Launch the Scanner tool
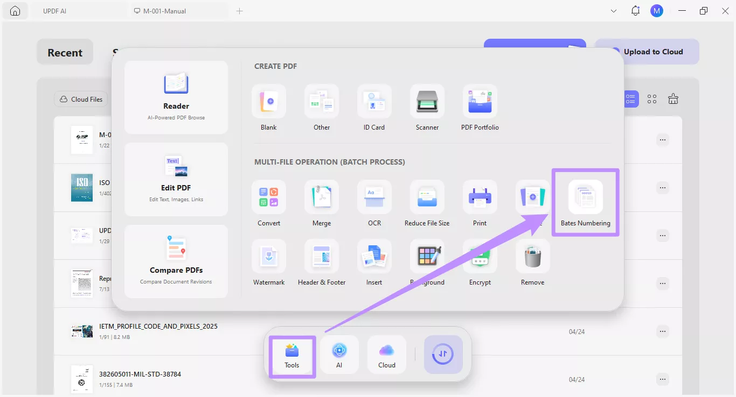This screenshot has width=736, height=397. click(427, 108)
